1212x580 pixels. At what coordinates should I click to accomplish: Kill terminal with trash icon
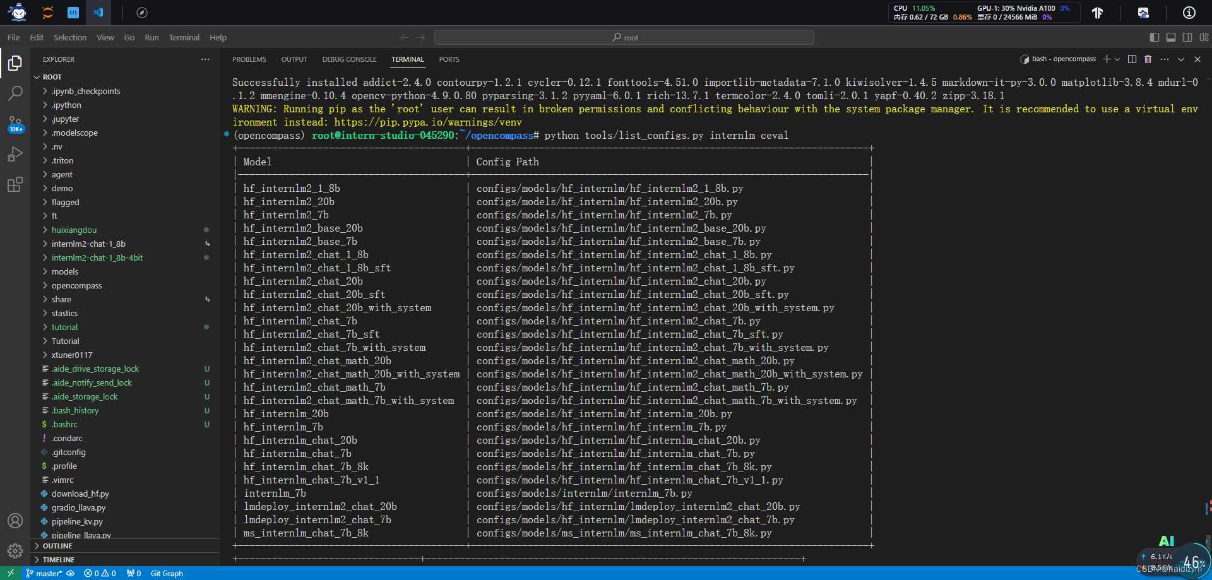[1148, 59]
